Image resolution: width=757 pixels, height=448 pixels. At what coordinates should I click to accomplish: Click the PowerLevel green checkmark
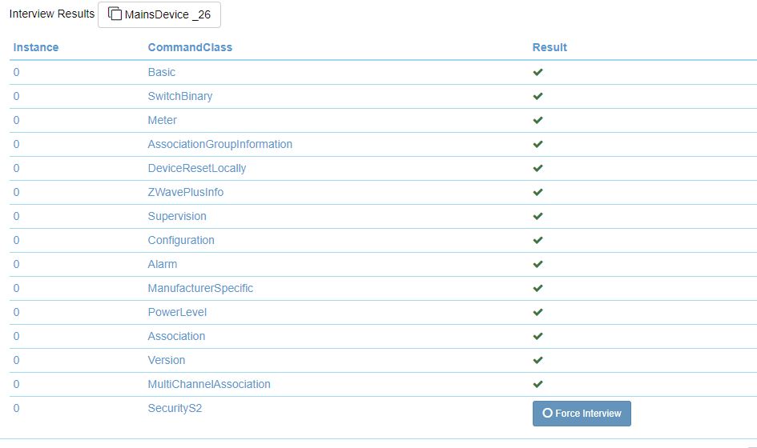pyautogui.click(x=538, y=312)
